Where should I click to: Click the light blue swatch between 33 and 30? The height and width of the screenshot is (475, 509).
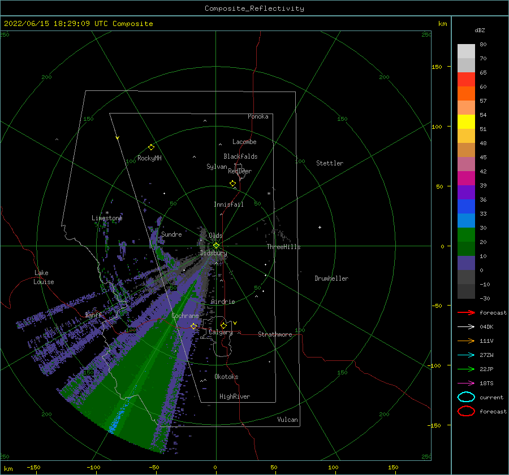466,220
